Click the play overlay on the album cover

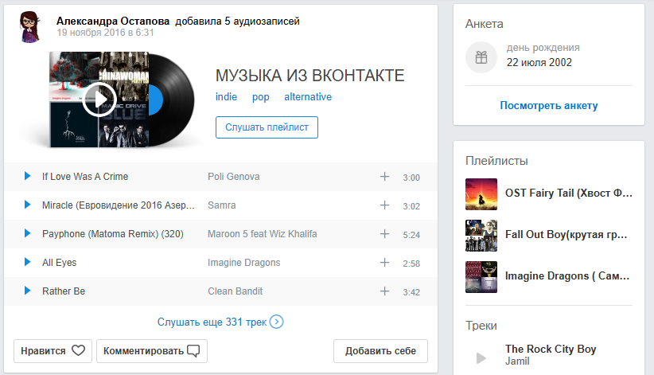99,100
